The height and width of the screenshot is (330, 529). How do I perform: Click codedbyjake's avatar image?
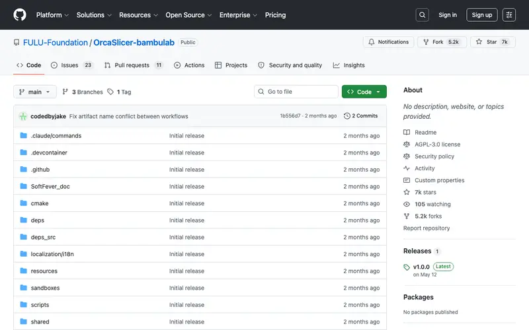pyautogui.click(x=23, y=116)
